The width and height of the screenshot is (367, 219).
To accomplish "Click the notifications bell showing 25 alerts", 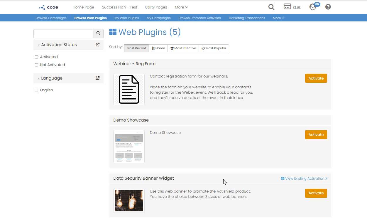I will [x=312, y=7].
